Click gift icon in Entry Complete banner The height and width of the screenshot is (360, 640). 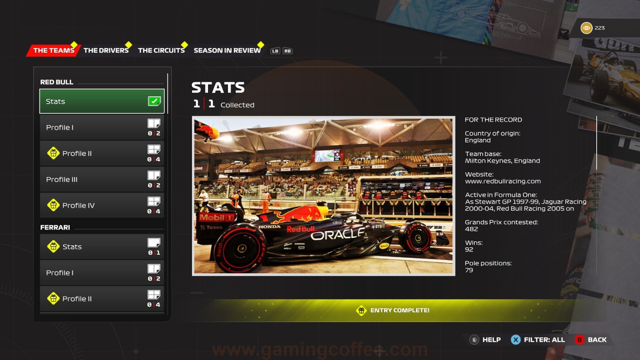tap(361, 310)
